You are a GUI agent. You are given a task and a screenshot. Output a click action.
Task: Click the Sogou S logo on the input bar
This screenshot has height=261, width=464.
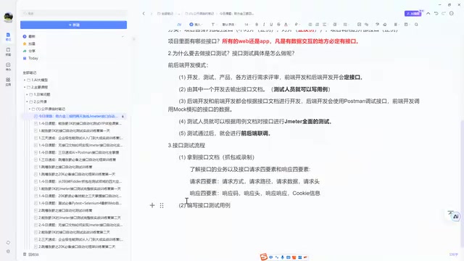click(264, 257)
